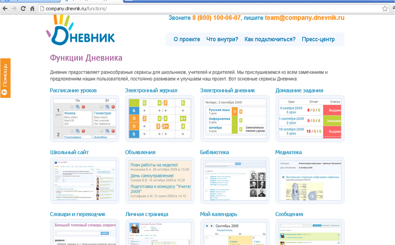Bookmark this page with the star icon
Viewport: 395px width, 245px height.
click(385, 9)
